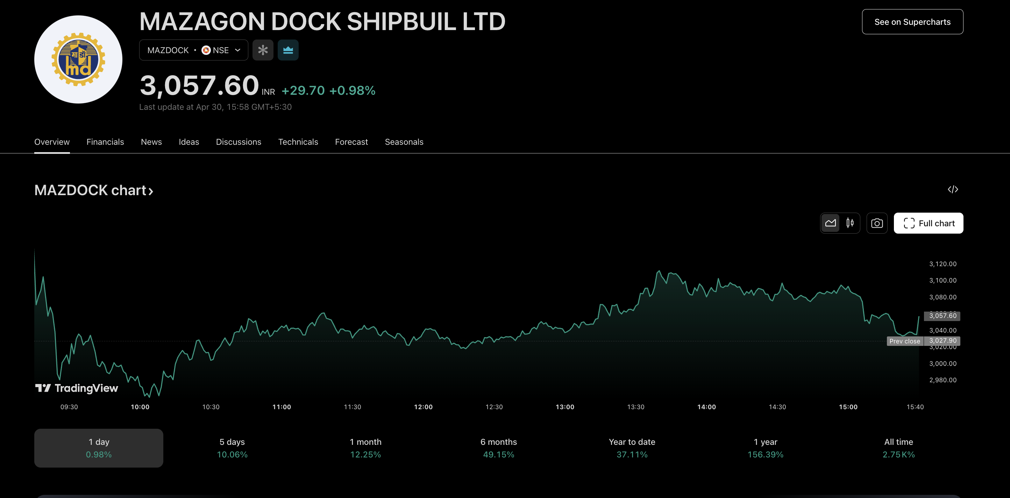Open the MAZDOCK NSE exchange dropdown
This screenshot has width=1010, height=498.
tap(194, 50)
